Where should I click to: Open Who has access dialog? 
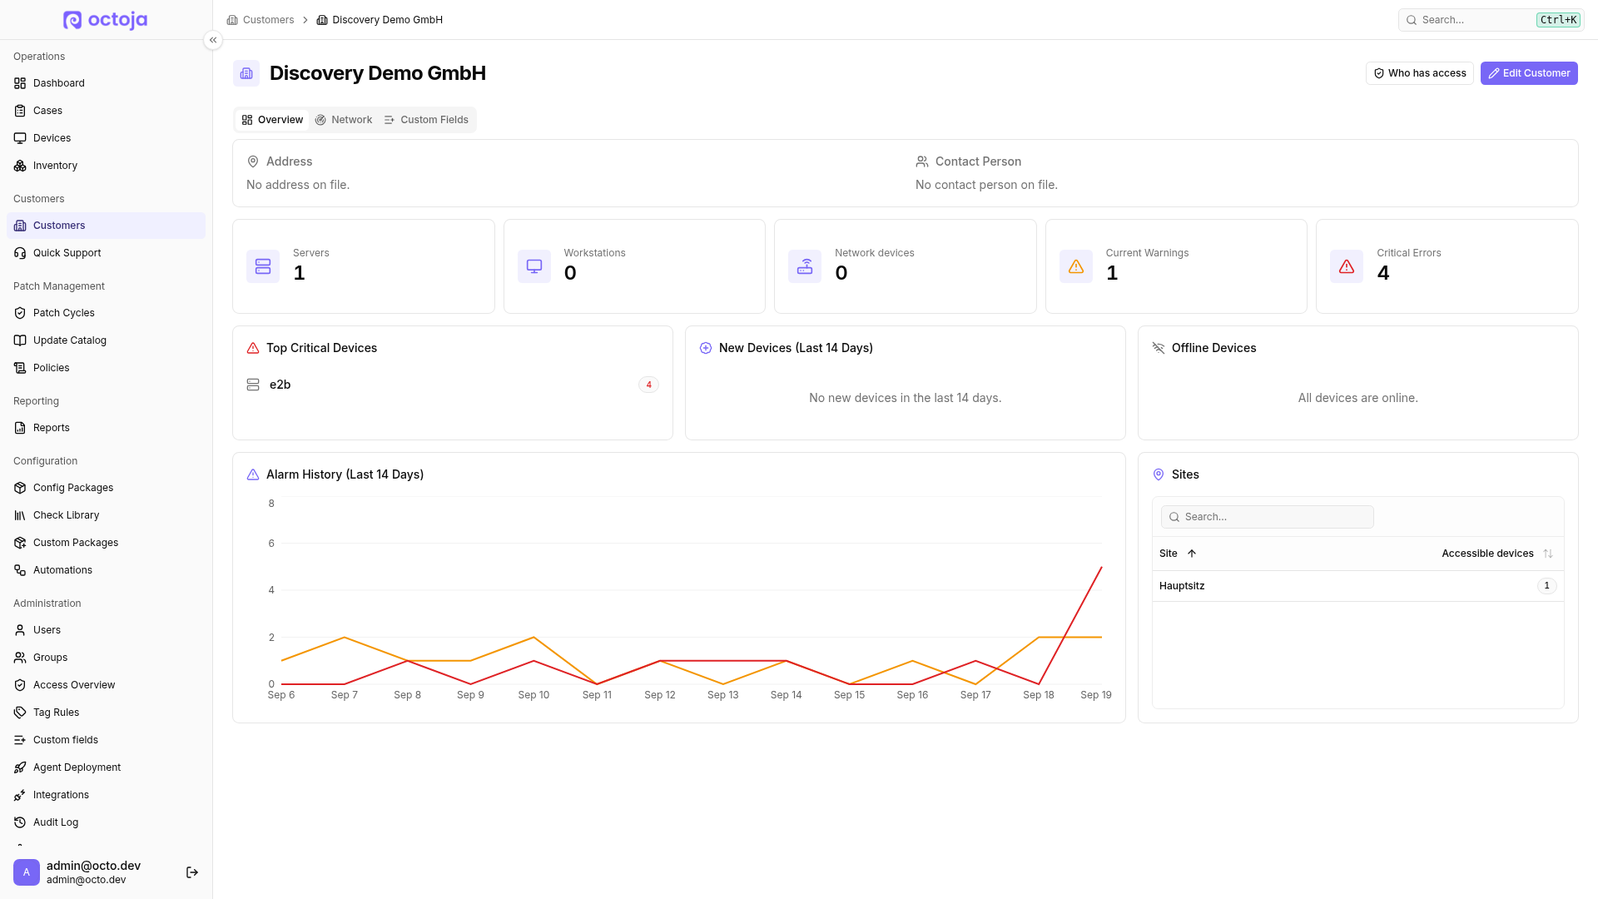1419,73
